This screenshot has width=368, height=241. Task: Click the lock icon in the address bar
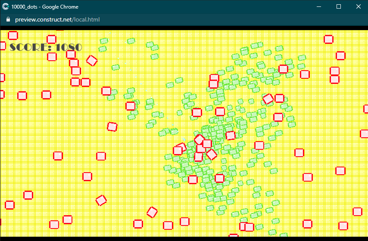pos(8,19)
